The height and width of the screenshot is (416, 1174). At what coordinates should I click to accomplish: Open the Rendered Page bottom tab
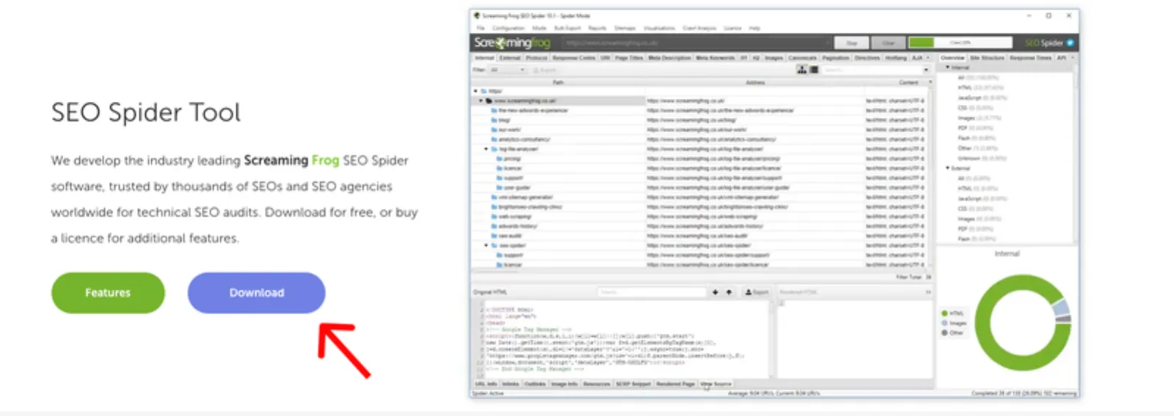click(675, 384)
